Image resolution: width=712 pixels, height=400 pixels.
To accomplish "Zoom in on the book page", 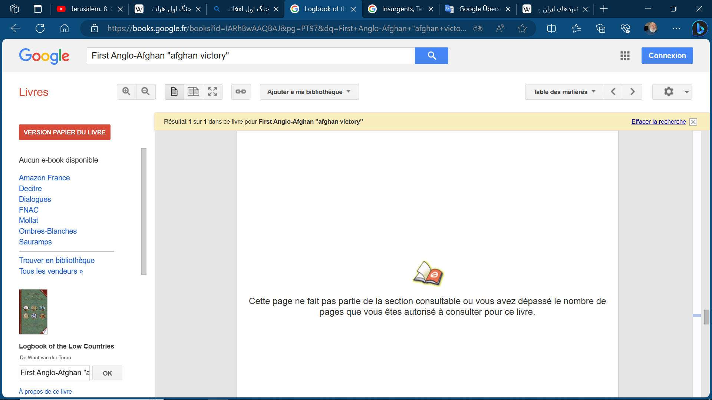I will point(126,91).
